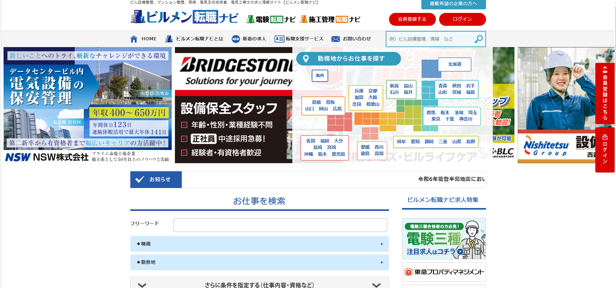Expand the 職種 accordion section
Image resolution: width=616 pixels, height=288 pixels.
259,244
